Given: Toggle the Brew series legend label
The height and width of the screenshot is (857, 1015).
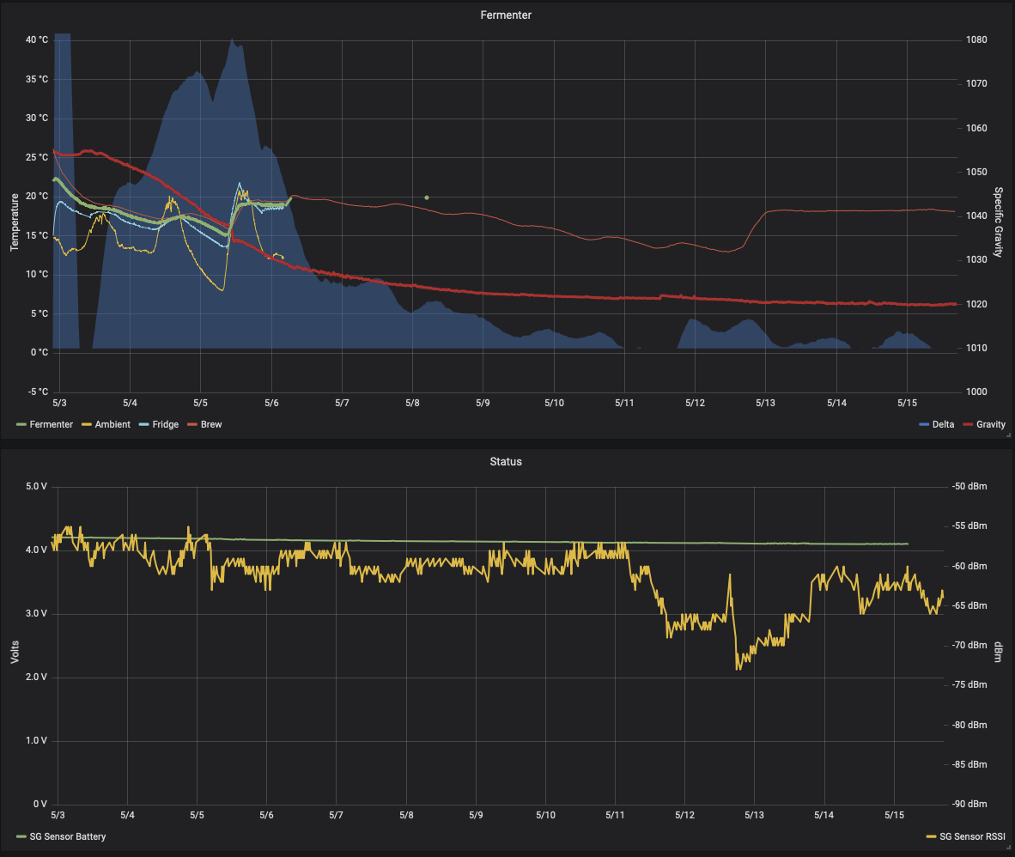Looking at the screenshot, I should (211, 424).
